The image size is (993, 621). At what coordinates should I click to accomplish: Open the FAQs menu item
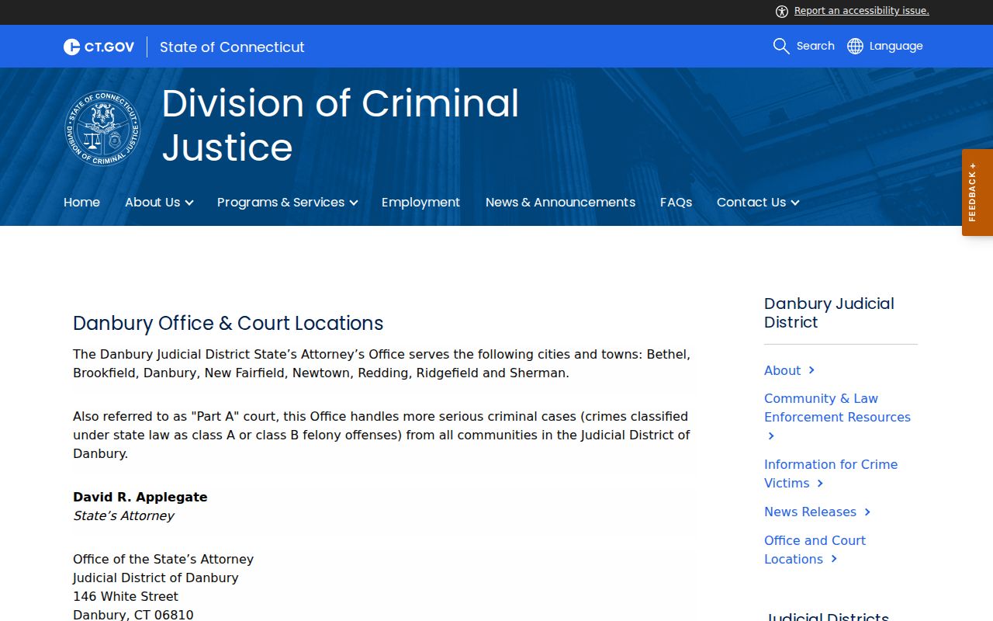coord(676,202)
